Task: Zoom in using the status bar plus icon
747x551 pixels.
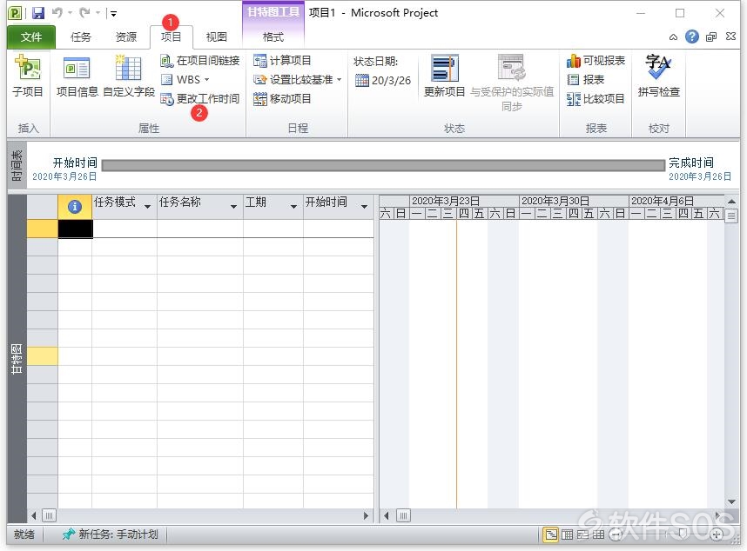Action: [x=717, y=534]
